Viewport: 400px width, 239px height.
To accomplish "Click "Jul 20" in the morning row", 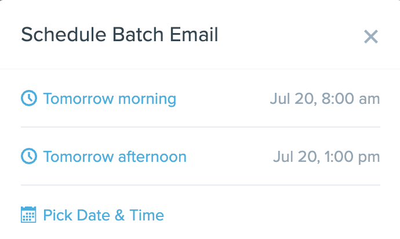I will [x=287, y=99].
